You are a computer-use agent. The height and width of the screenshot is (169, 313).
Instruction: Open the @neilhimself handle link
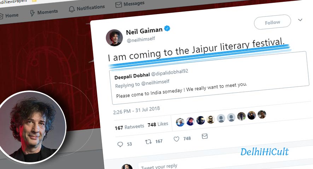click(x=141, y=39)
